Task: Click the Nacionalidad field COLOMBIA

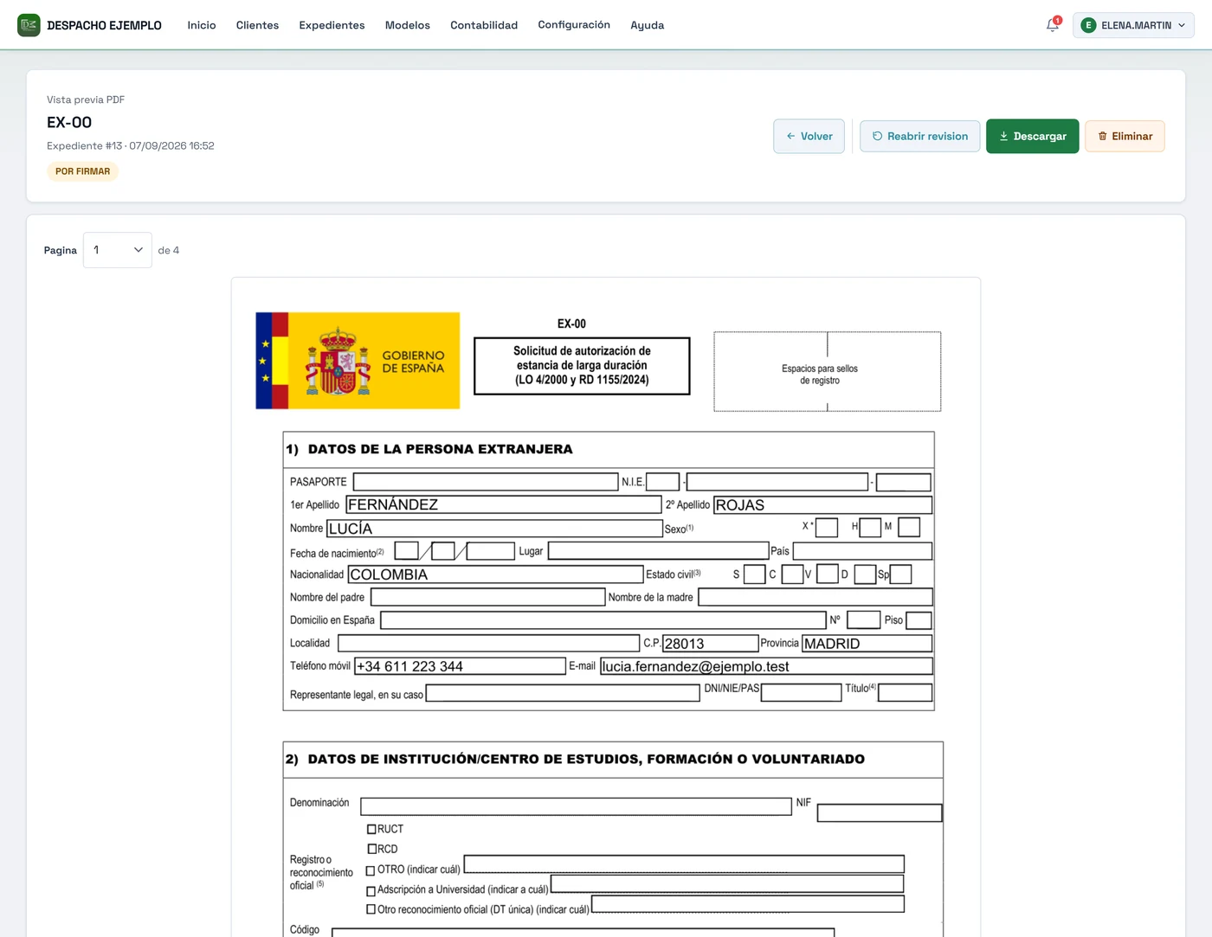Action: pyautogui.click(x=495, y=574)
